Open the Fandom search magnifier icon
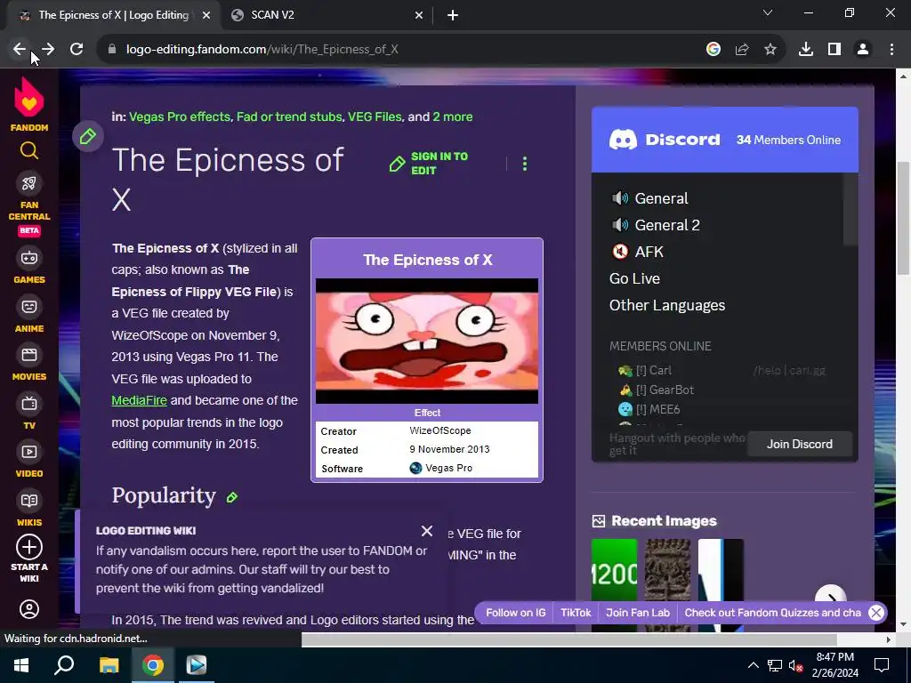 tap(29, 151)
